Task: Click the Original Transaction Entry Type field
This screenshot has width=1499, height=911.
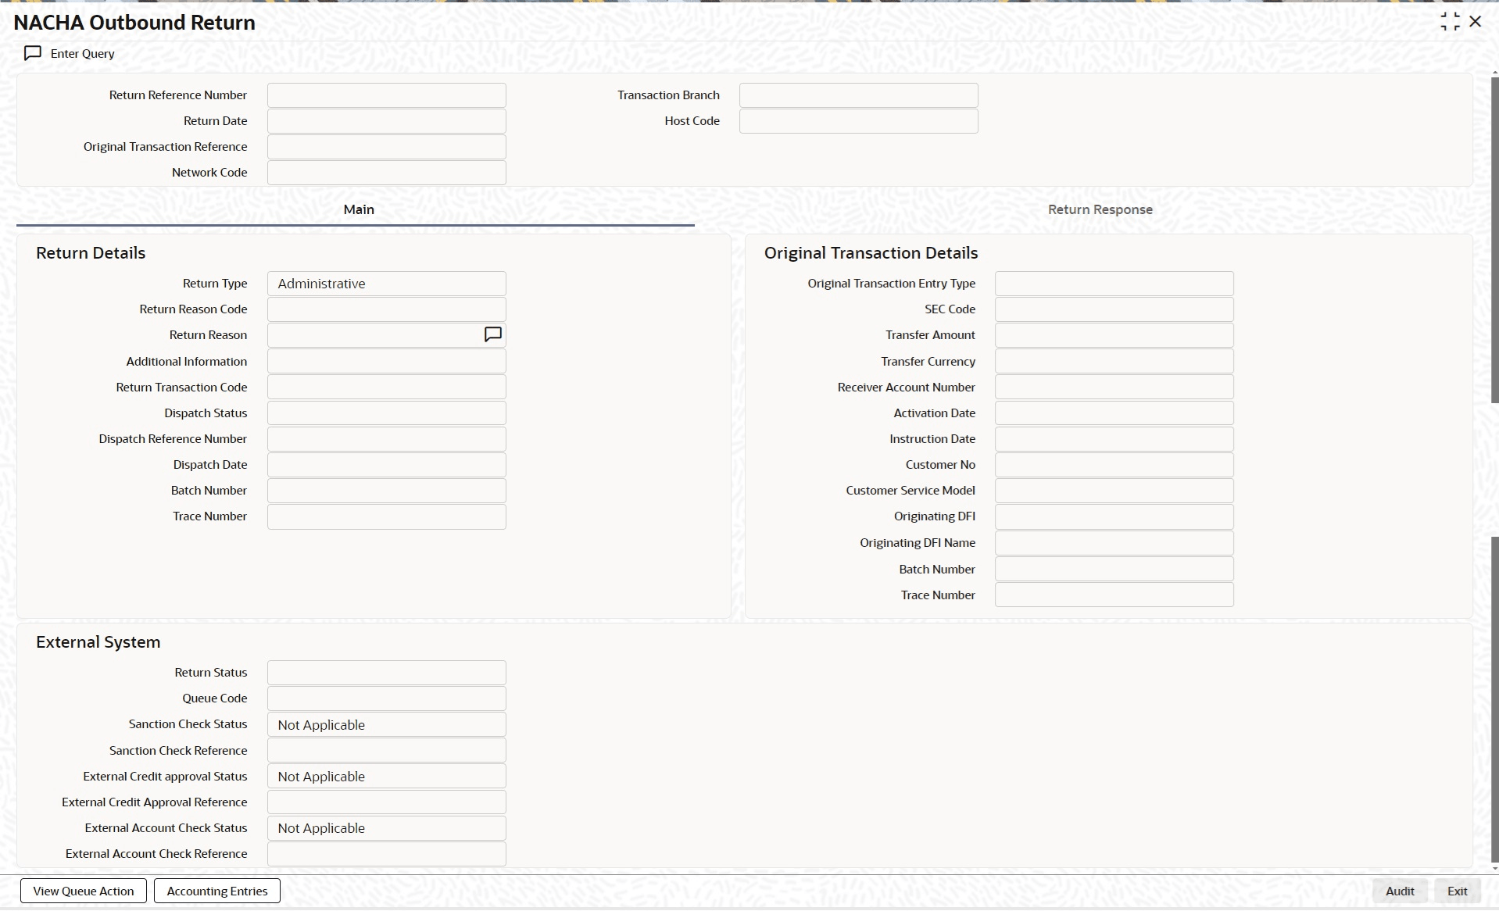Action: [x=1114, y=284]
